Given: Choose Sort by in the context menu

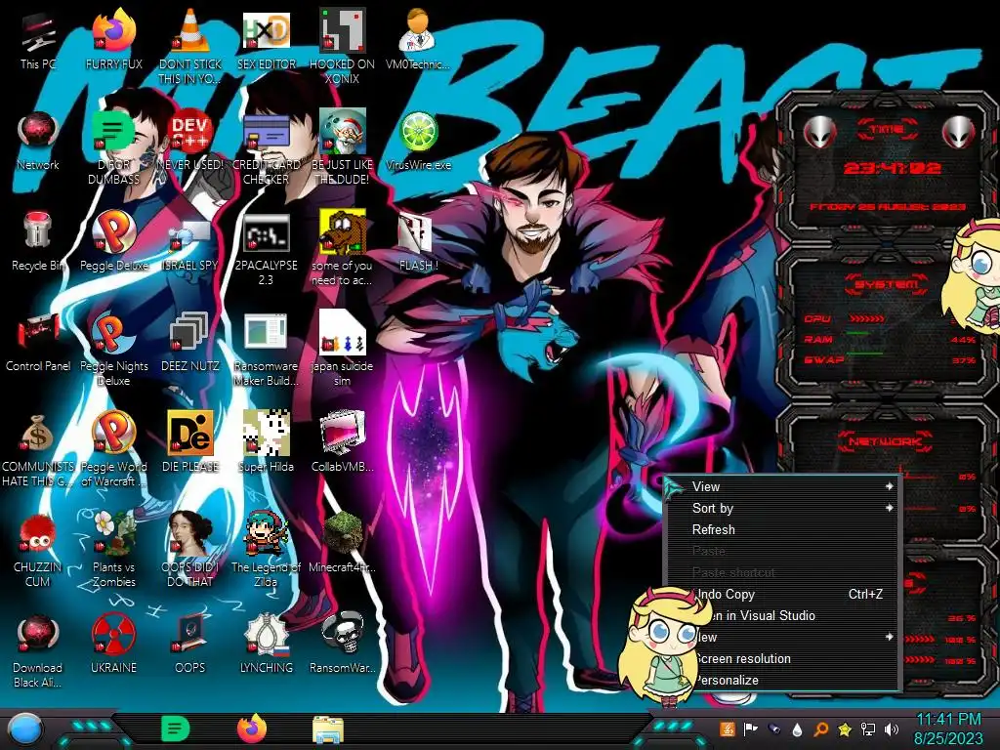Looking at the screenshot, I should 782,508.
